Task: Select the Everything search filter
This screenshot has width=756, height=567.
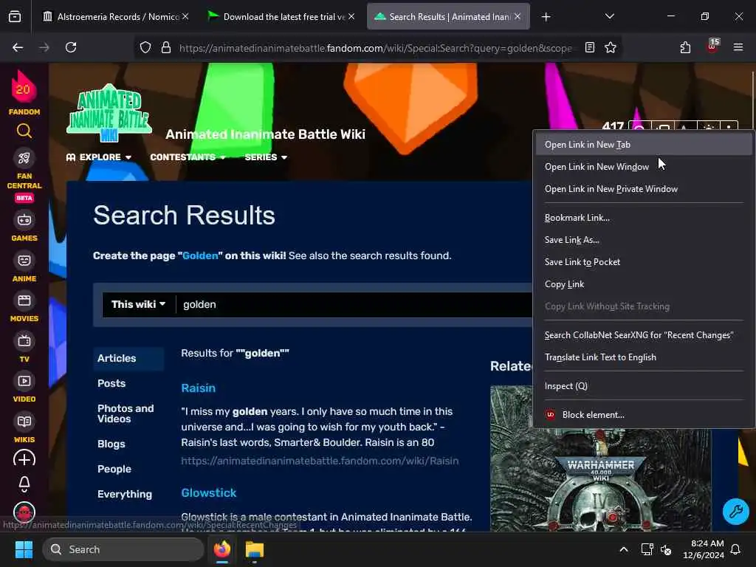Action: click(124, 494)
